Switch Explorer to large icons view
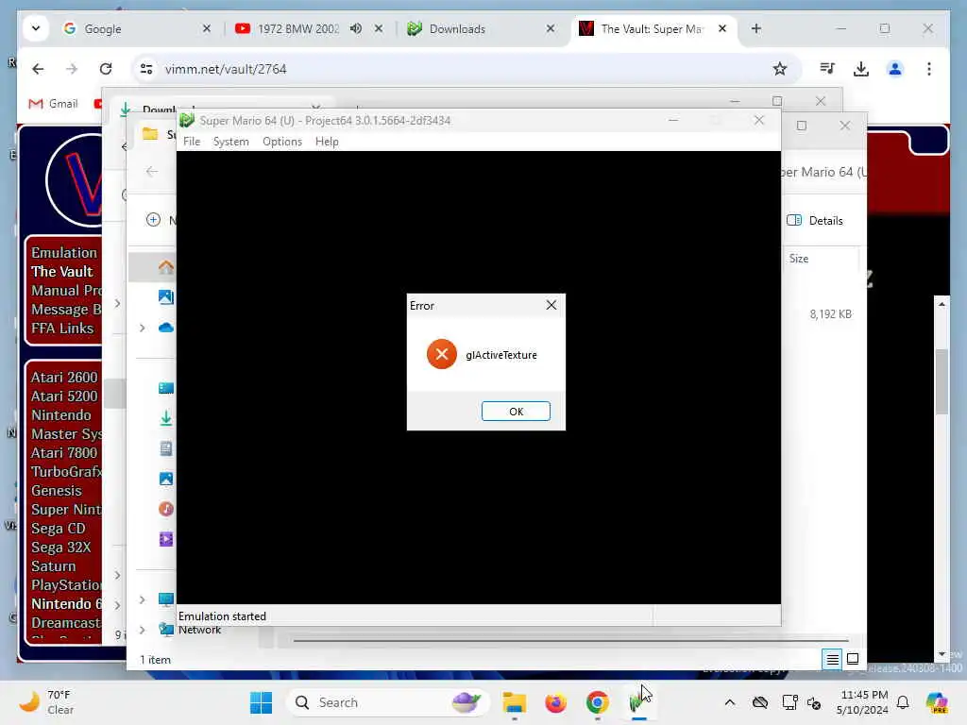The image size is (967, 725). pyautogui.click(x=853, y=660)
